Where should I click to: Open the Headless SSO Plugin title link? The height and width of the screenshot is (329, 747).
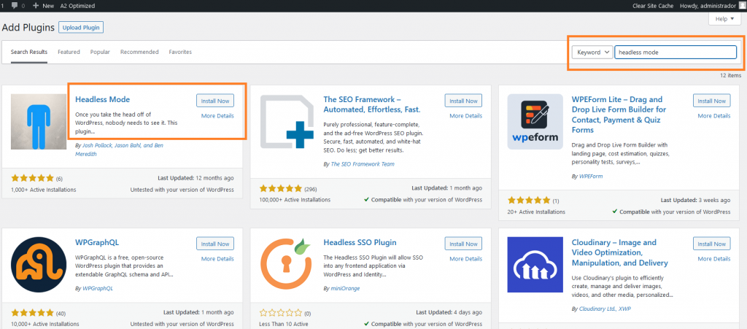coord(360,242)
